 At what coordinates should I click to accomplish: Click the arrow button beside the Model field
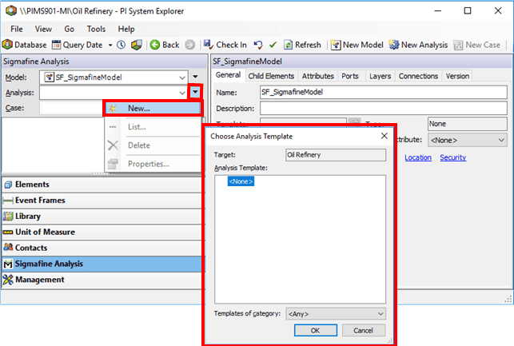click(x=195, y=77)
